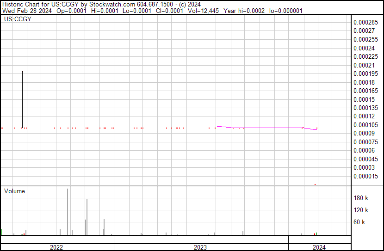The width and height of the screenshot is (384, 251).
Task: Click the 0.000015 price axis label
Action: tap(365, 176)
